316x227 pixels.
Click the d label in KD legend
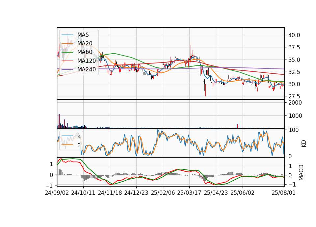(x=79, y=144)
